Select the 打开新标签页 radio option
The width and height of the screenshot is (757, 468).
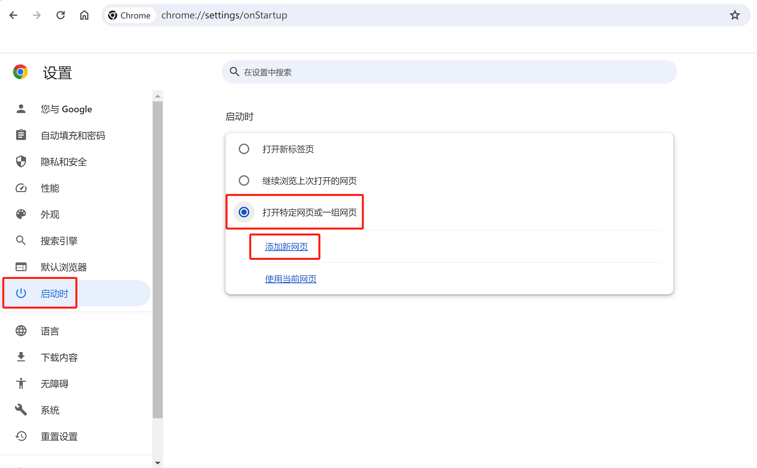pyautogui.click(x=244, y=149)
